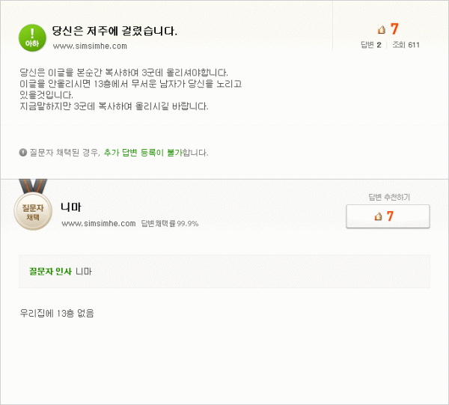449x405 pixels.
Task: Click 답변 2 answer count
Action: pos(371,45)
